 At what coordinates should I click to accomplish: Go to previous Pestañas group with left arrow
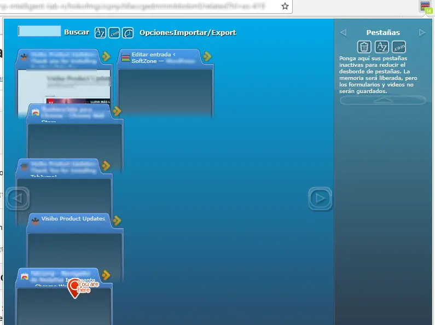click(344, 32)
